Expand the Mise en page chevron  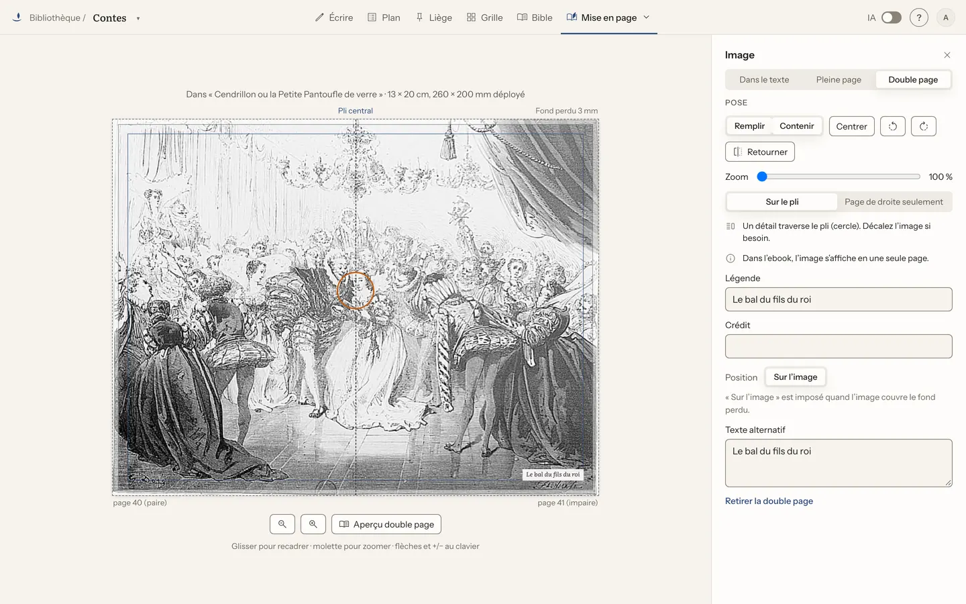point(647,17)
